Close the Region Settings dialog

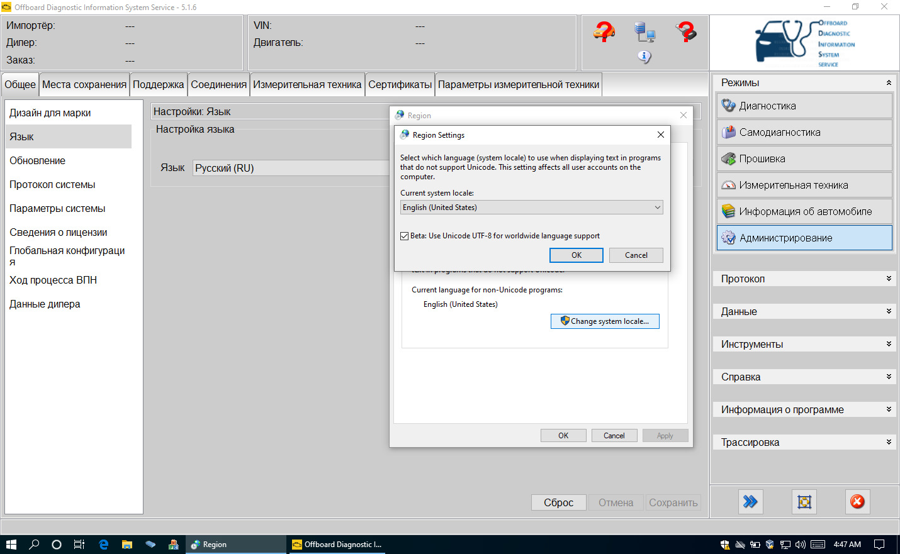point(660,135)
